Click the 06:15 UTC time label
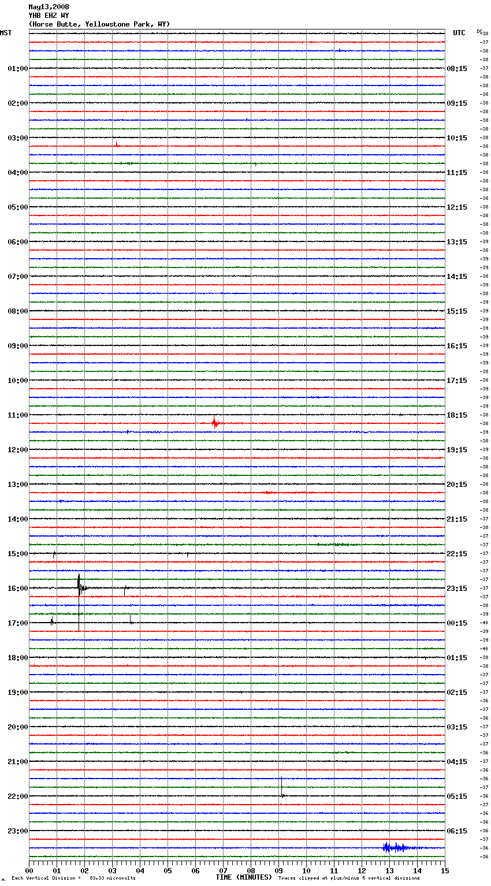491x886 pixels. coord(457,831)
